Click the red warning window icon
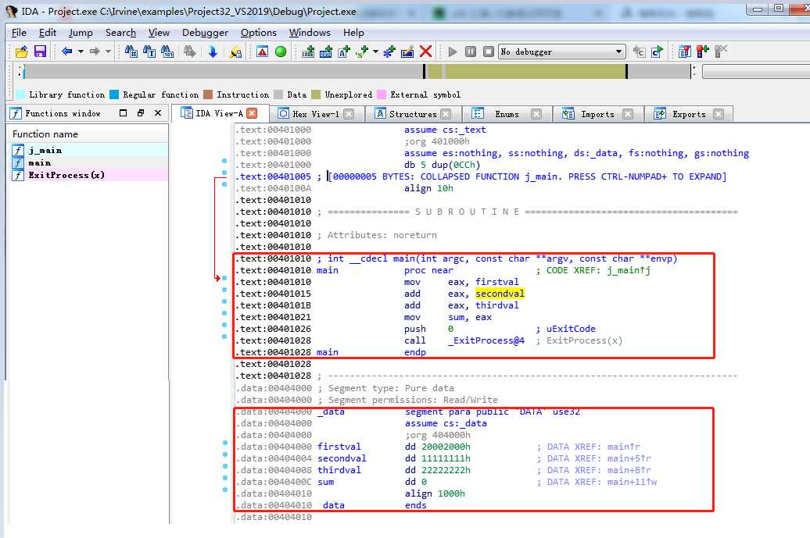Image resolution: width=810 pixels, height=538 pixels. (x=263, y=52)
